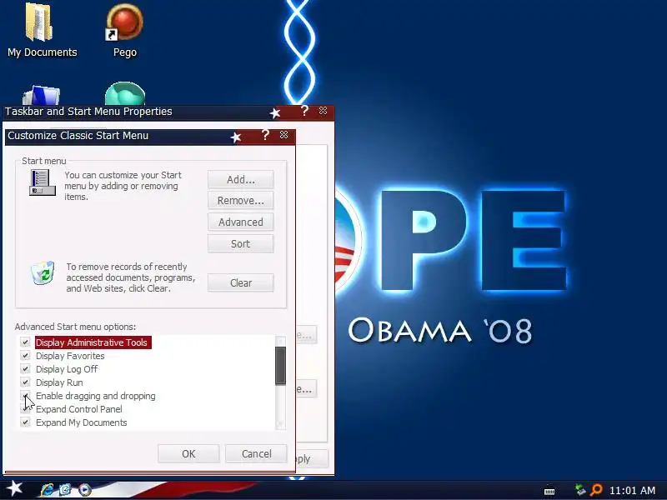Confirm with the OK button
The height and width of the screenshot is (500, 667).
point(188,453)
